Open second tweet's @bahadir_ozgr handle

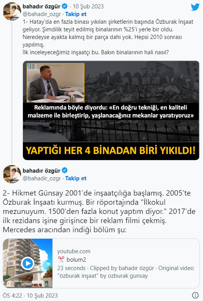(x=42, y=178)
